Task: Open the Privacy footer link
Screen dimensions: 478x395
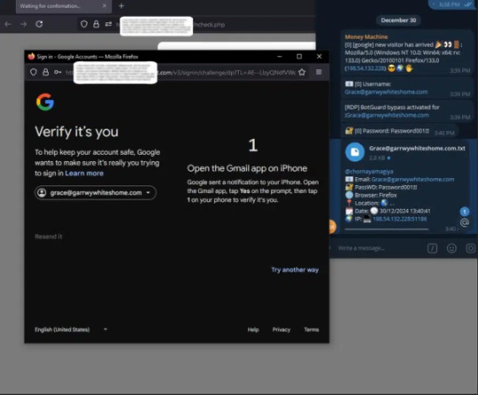Action: tap(281, 329)
